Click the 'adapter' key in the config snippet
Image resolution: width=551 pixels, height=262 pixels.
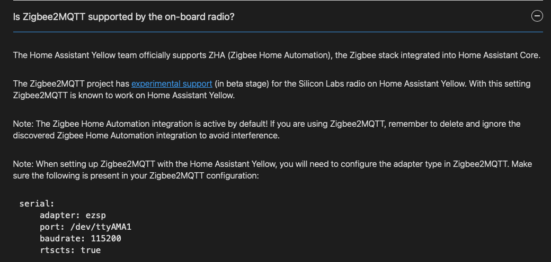pyautogui.click(x=60, y=216)
